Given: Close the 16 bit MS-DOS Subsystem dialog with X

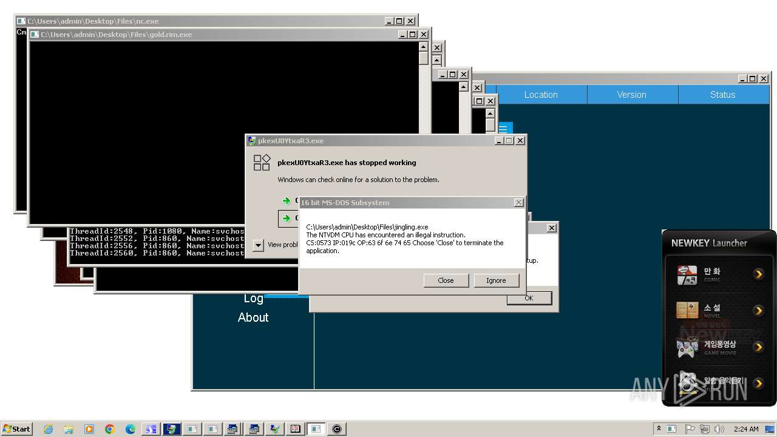Looking at the screenshot, I should pyautogui.click(x=518, y=202).
